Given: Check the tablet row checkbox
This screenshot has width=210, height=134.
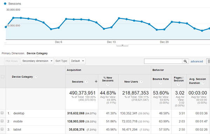Looking at the screenshot, I should pos(2,129).
